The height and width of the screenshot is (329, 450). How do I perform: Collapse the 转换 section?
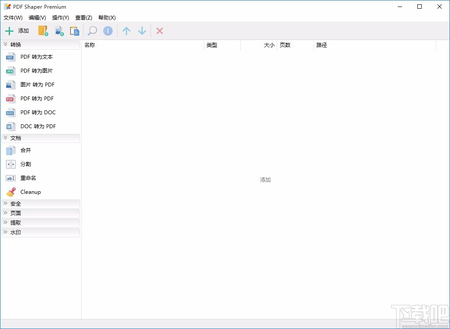pyautogui.click(x=40, y=44)
